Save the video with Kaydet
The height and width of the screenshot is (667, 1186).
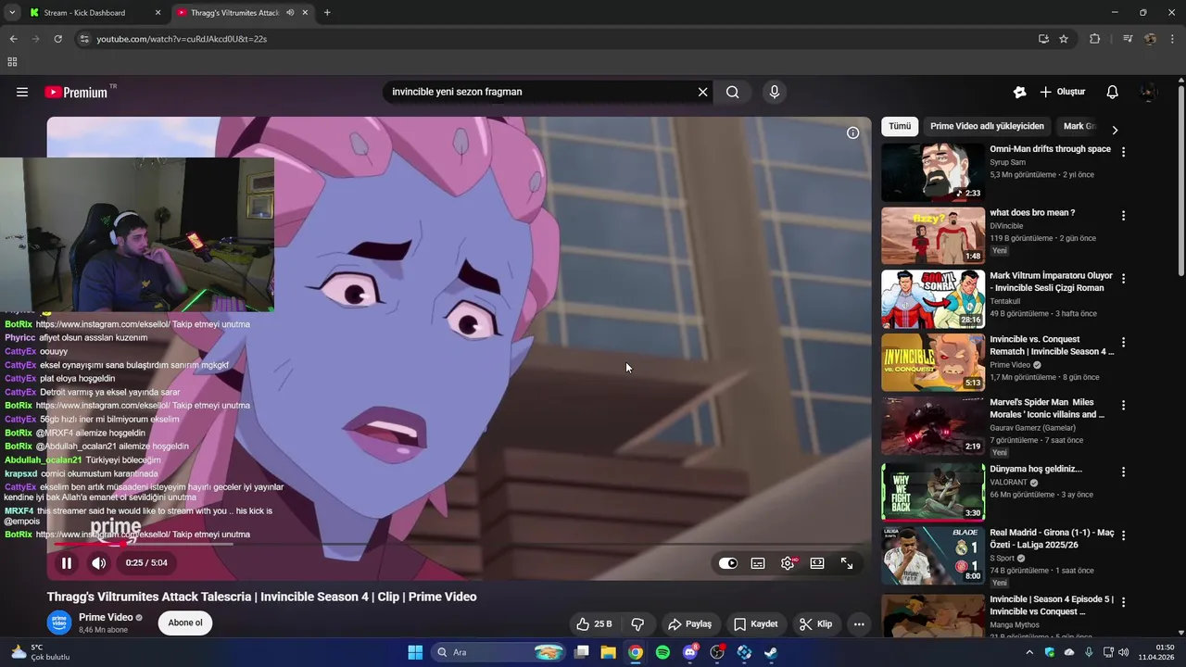[755, 623]
